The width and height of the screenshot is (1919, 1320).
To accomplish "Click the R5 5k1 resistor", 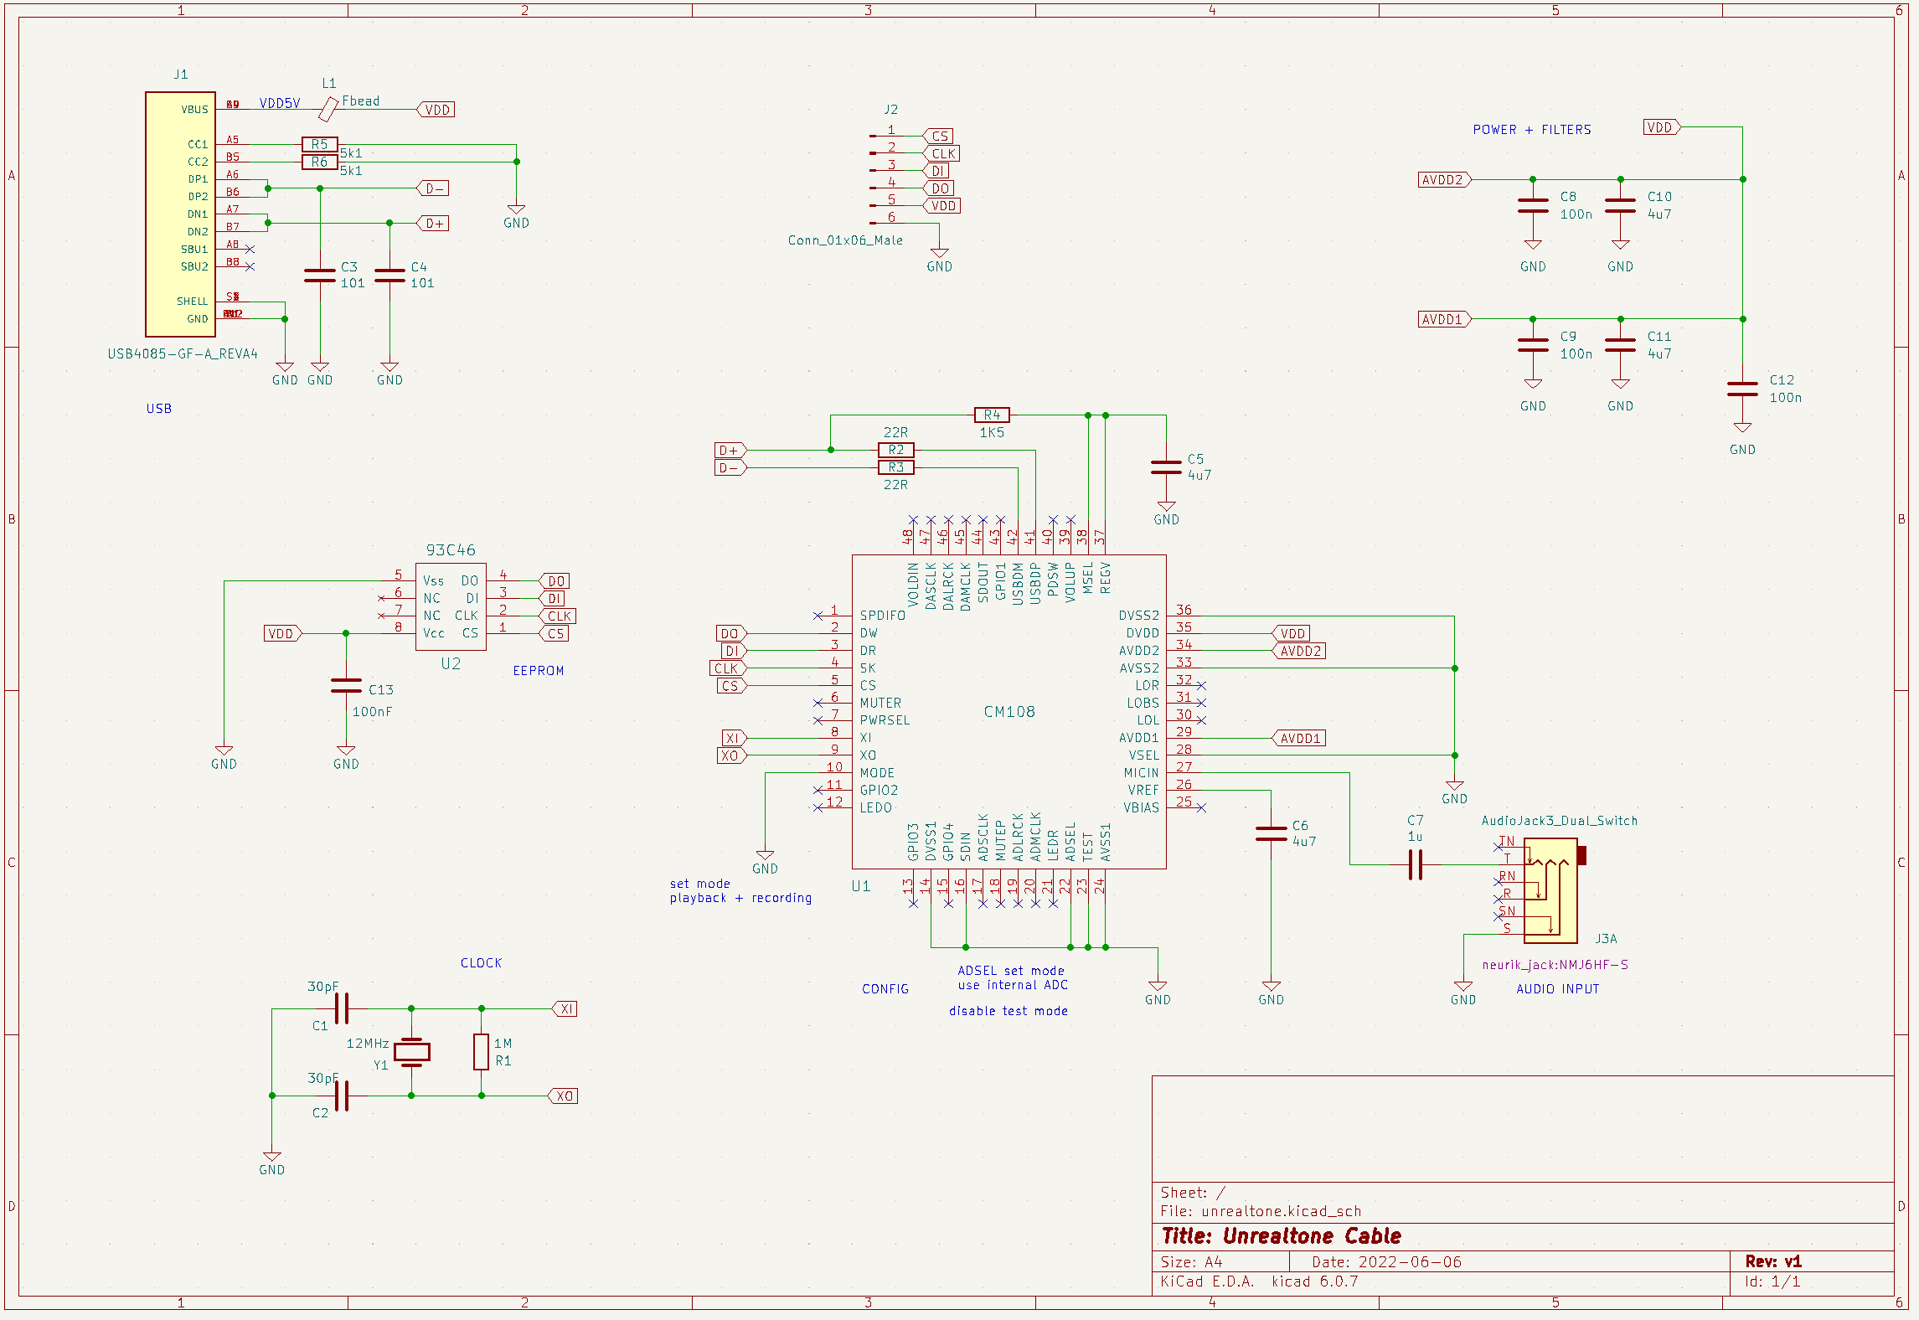I will point(319,144).
